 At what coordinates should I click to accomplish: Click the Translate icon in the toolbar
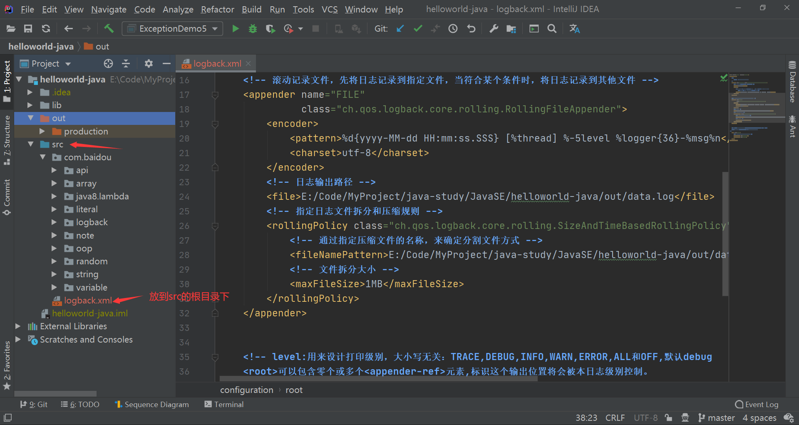tap(575, 29)
